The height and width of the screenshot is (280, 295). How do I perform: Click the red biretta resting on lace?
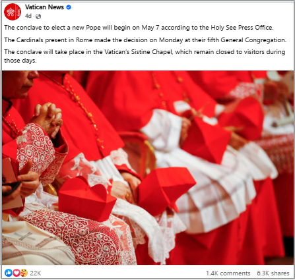87,199
